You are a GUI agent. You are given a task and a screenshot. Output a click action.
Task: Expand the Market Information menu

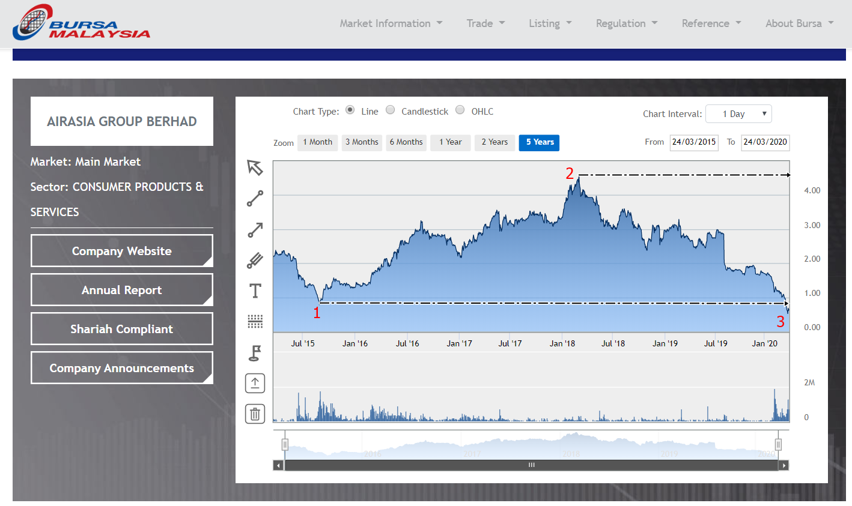391,23
